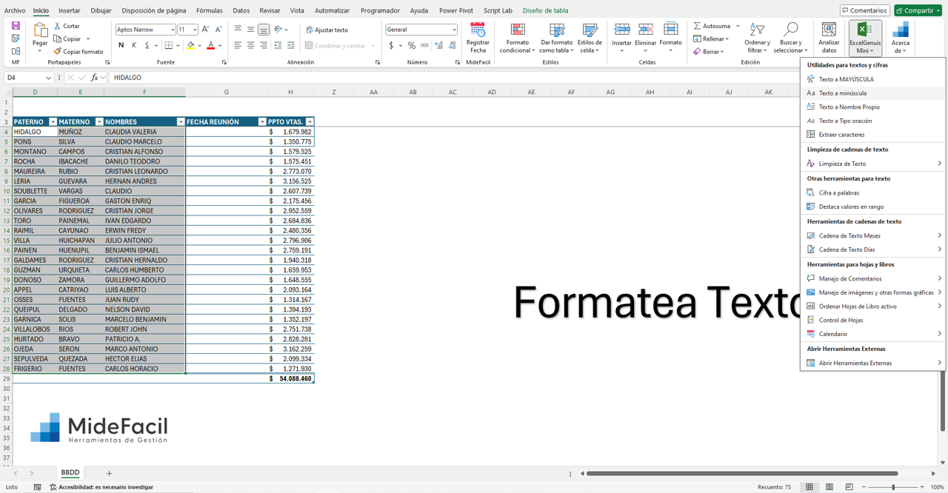Toggle underline formatting S
The image size is (948, 493).
click(x=147, y=45)
